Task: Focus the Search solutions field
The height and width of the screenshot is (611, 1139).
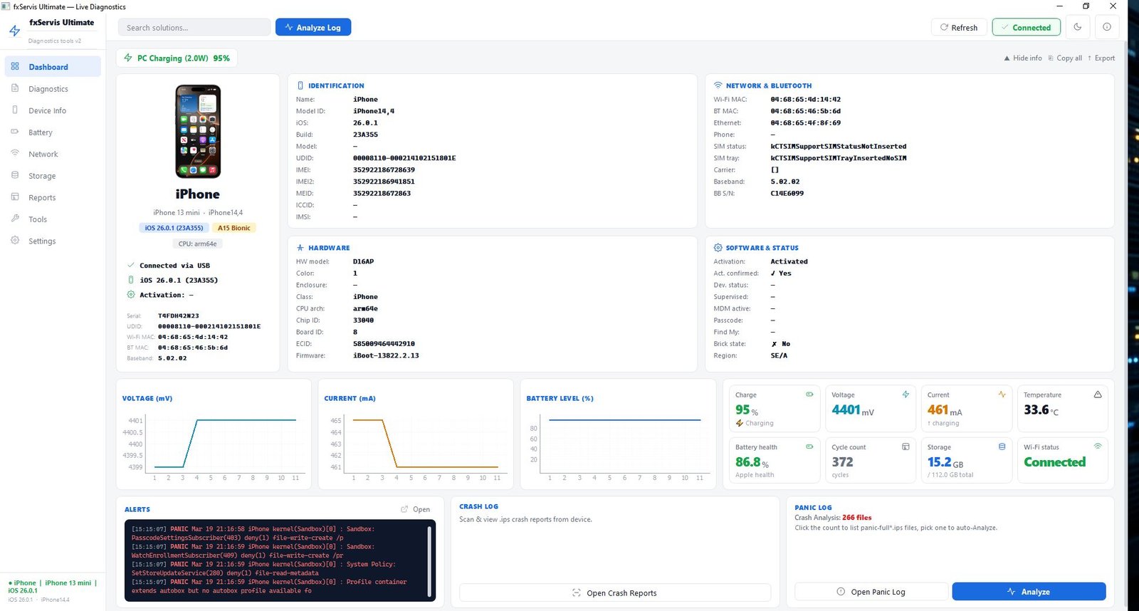Action: pos(194,27)
